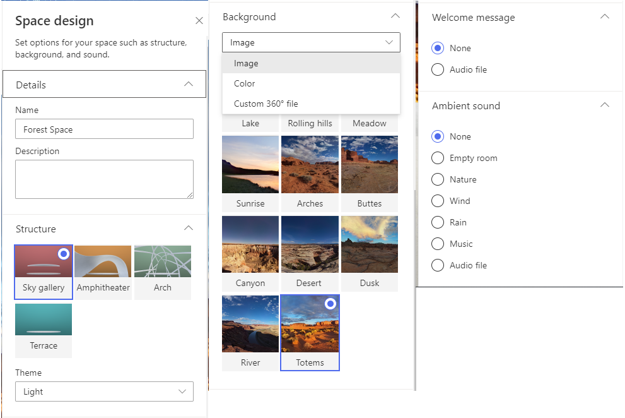Pick the Arch structure option
Viewport: 625px width, 418px height.
coord(163,261)
